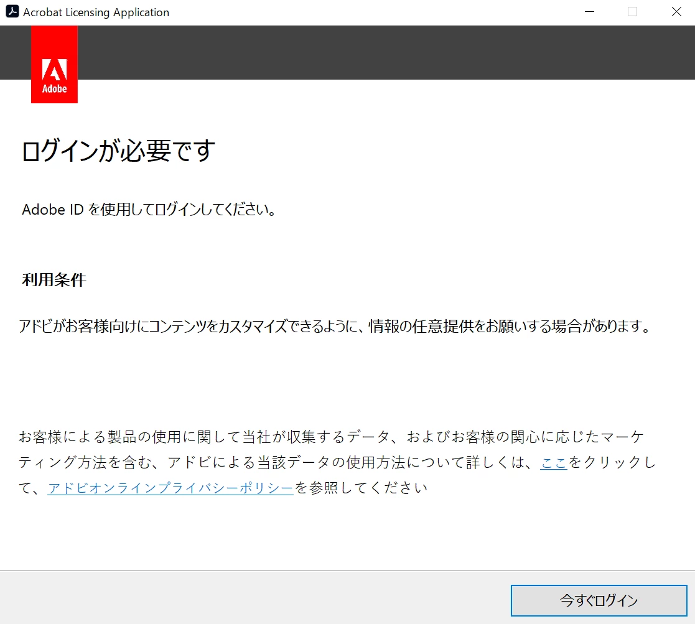This screenshot has height=624, width=695.
Task: Minimize the Acrobat Licensing Application window
Action: (x=589, y=12)
